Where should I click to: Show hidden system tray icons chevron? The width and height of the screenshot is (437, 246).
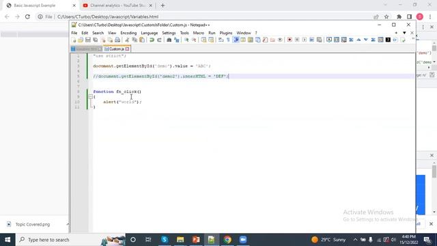tap(355, 240)
